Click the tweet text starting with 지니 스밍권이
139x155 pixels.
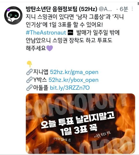(75, 33)
